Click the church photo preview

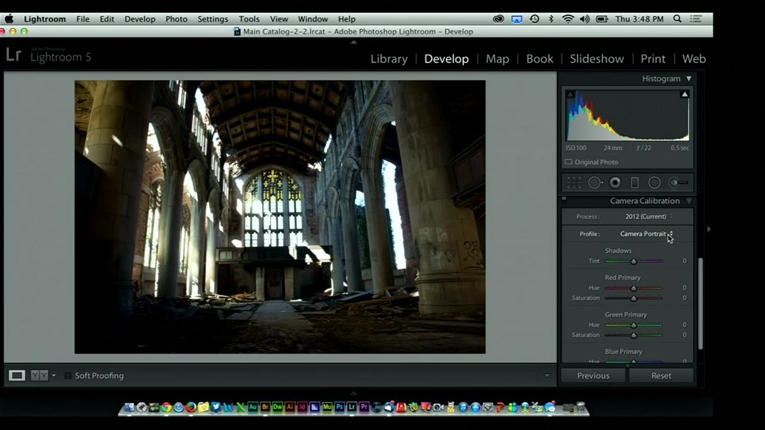click(280, 217)
